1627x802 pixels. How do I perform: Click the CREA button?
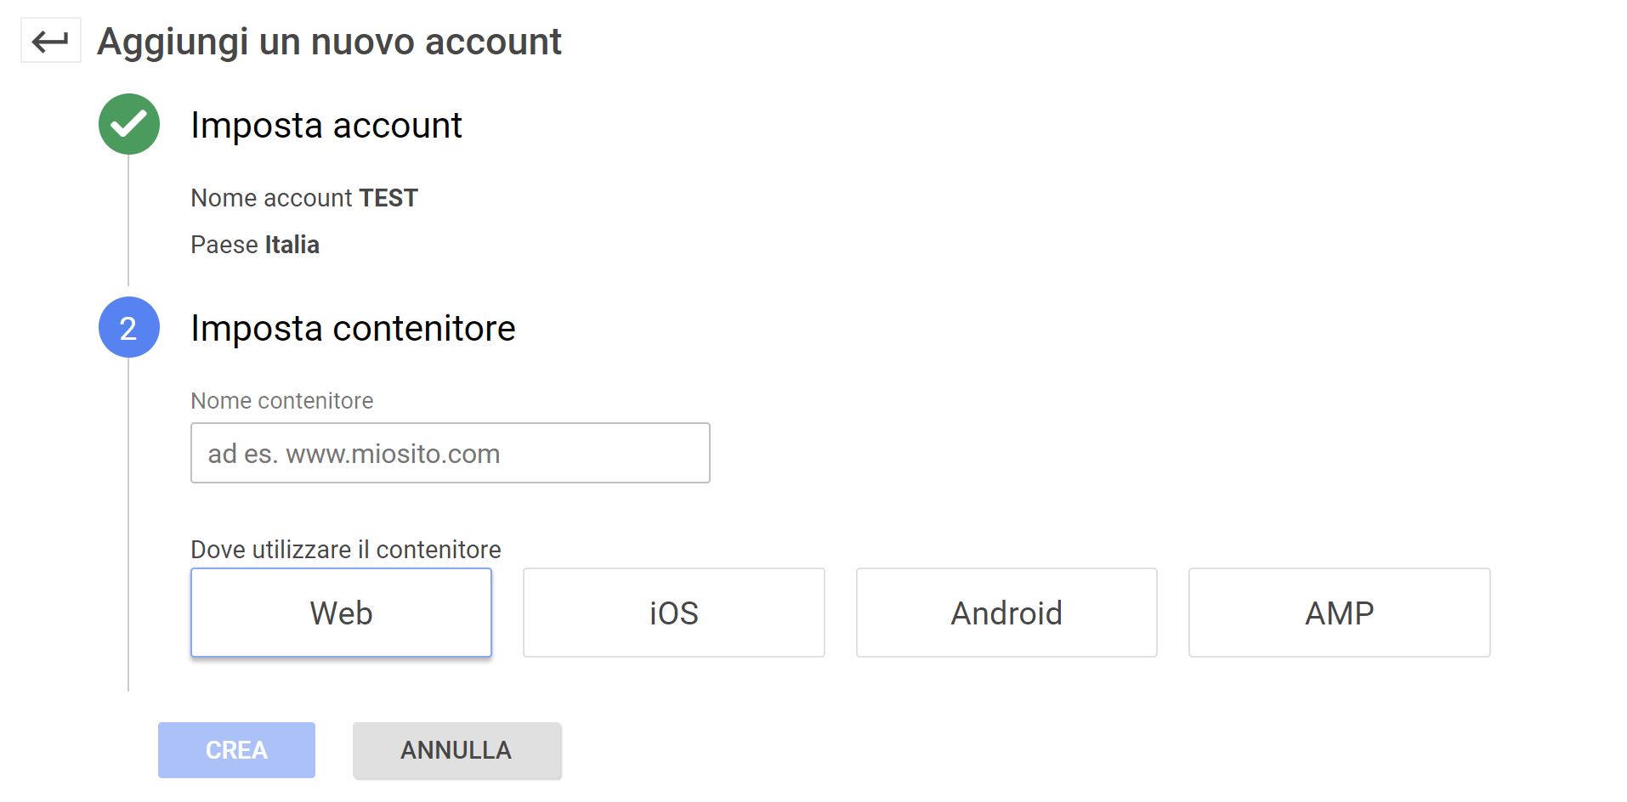pyautogui.click(x=236, y=750)
